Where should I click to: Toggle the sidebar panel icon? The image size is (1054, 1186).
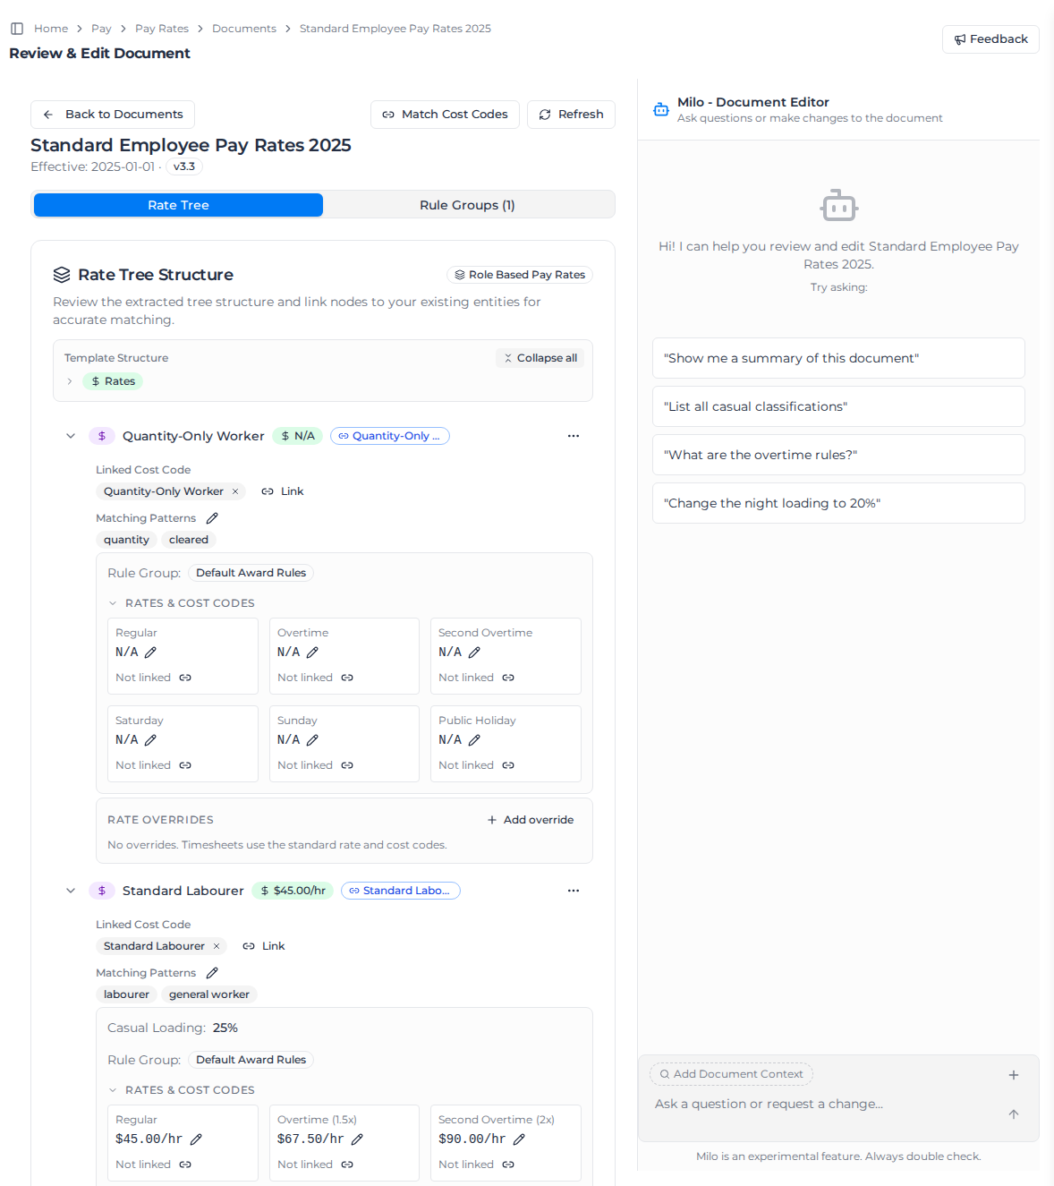point(17,29)
